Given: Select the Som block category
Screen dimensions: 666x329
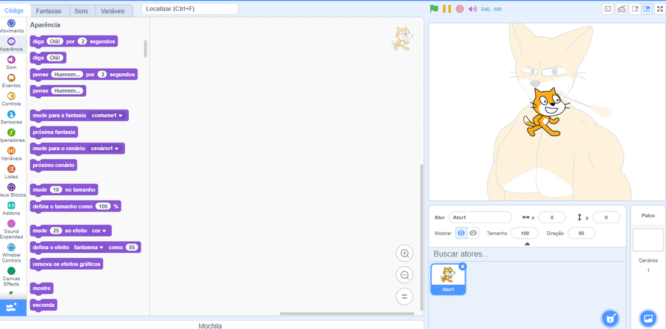Looking at the screenshot, I should point(11,62).
